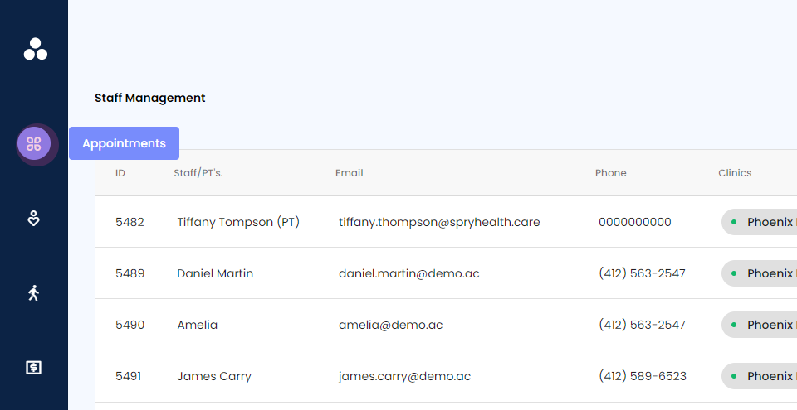Viewport: 797px width, 410px height.
Task: Click the three-circle app logo
Action: (36, 49)
